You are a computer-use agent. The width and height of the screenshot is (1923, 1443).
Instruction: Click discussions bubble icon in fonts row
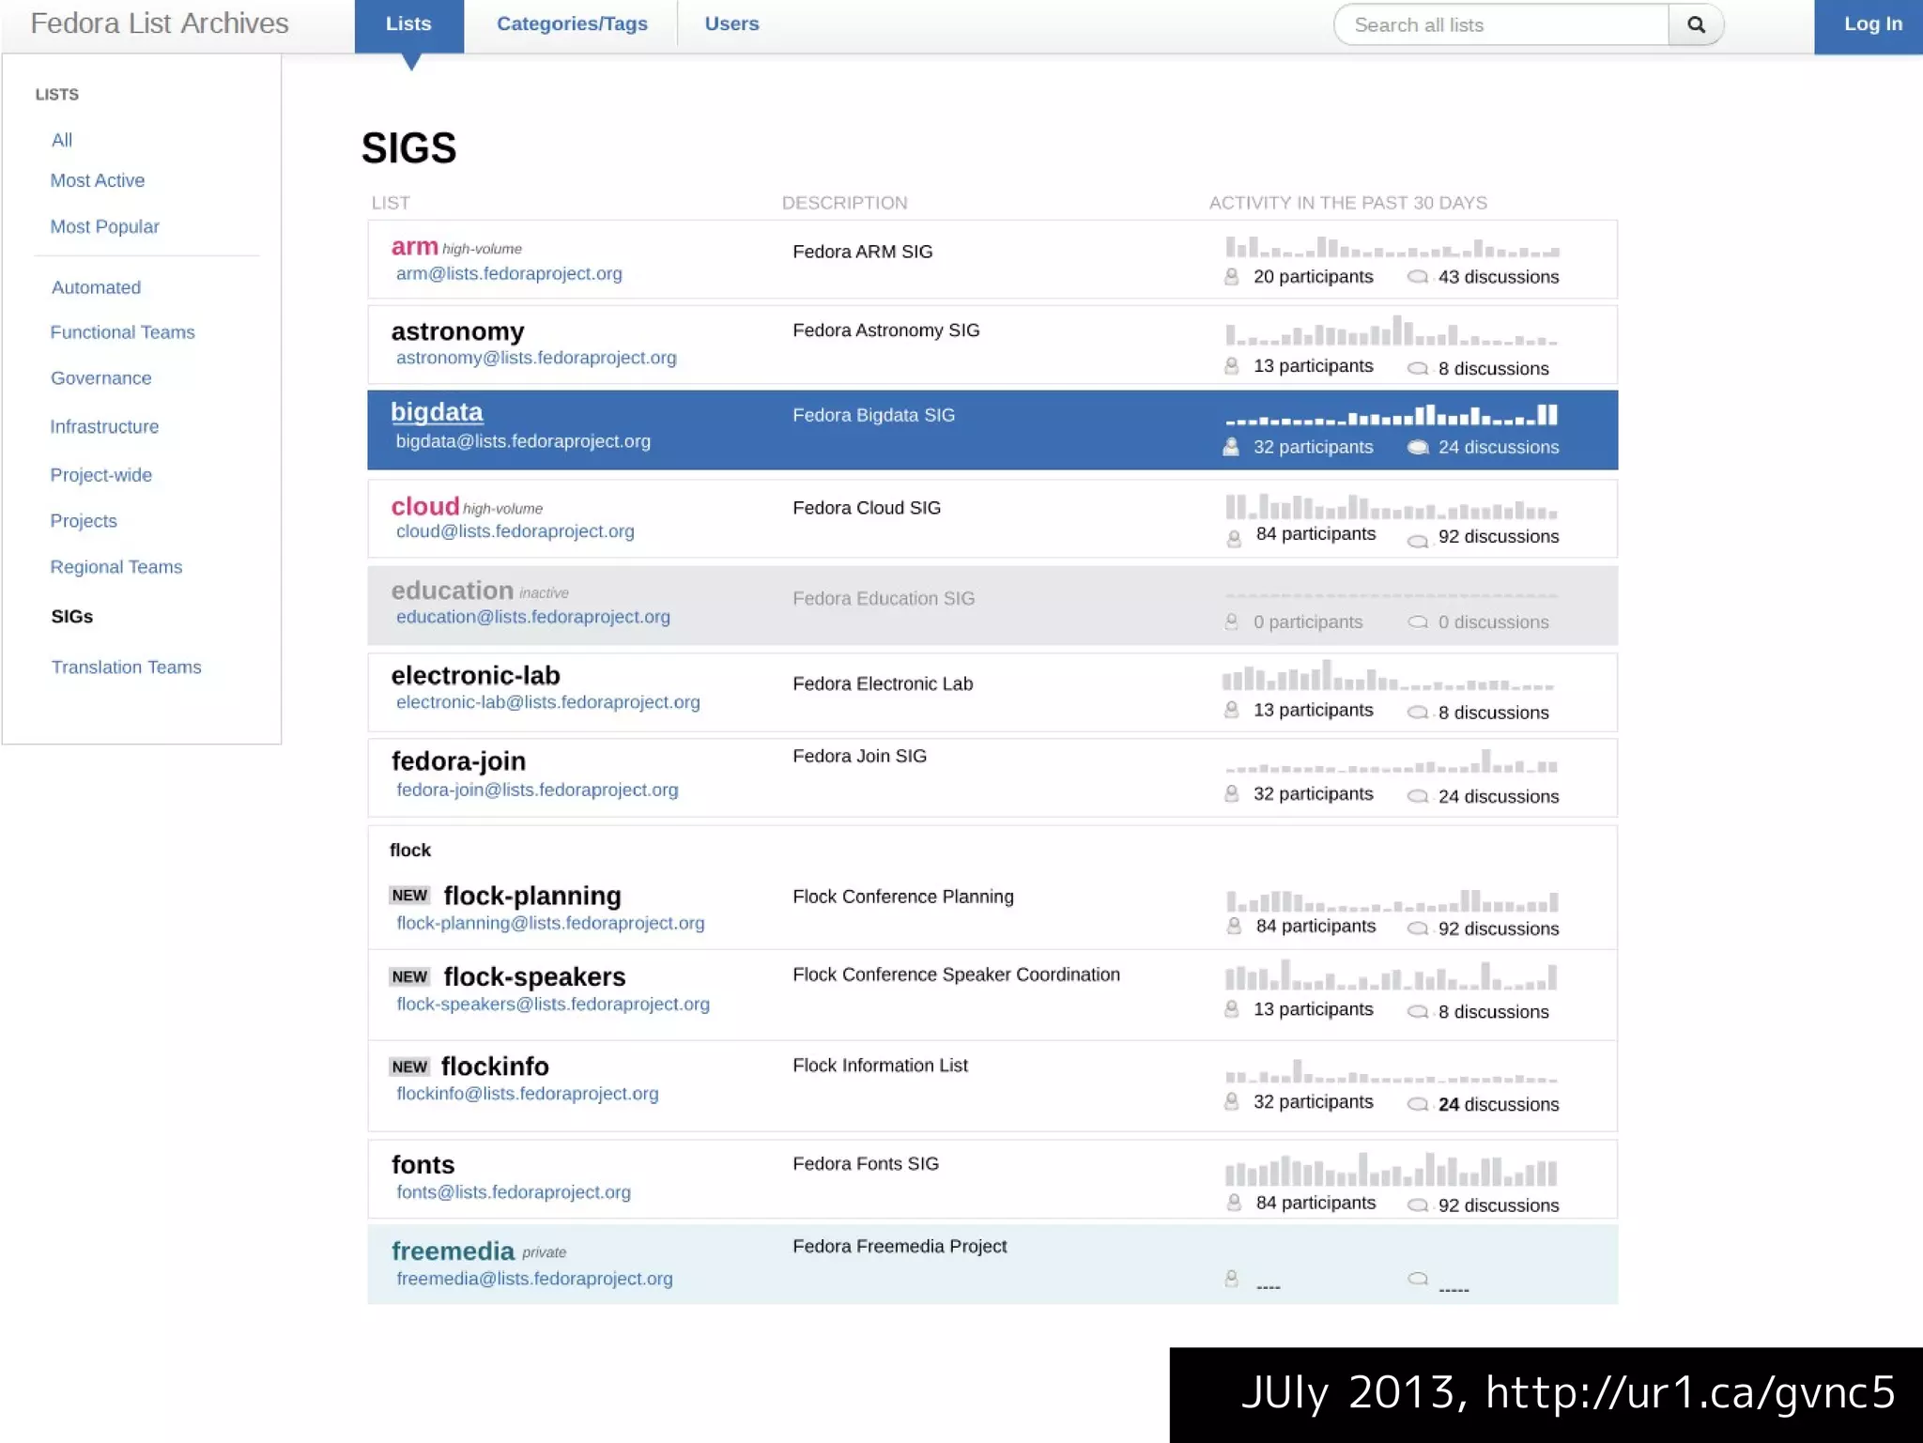(1418, 1205)
